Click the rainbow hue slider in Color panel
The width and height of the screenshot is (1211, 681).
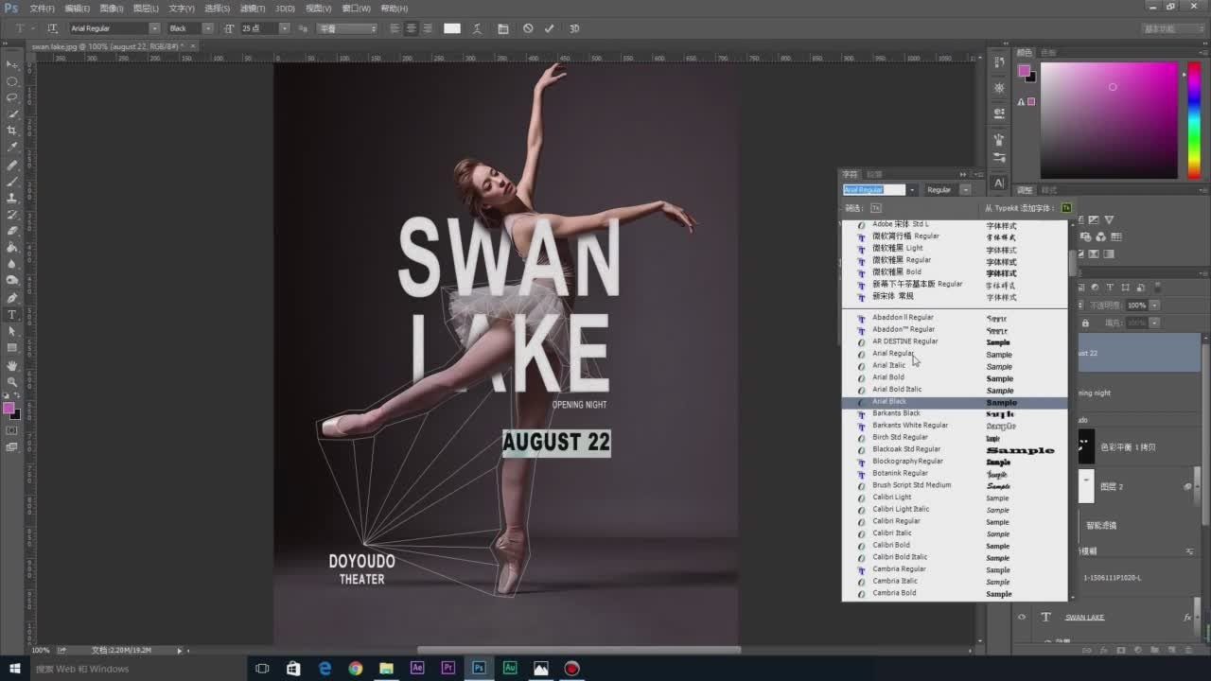tap(1194, 120)
